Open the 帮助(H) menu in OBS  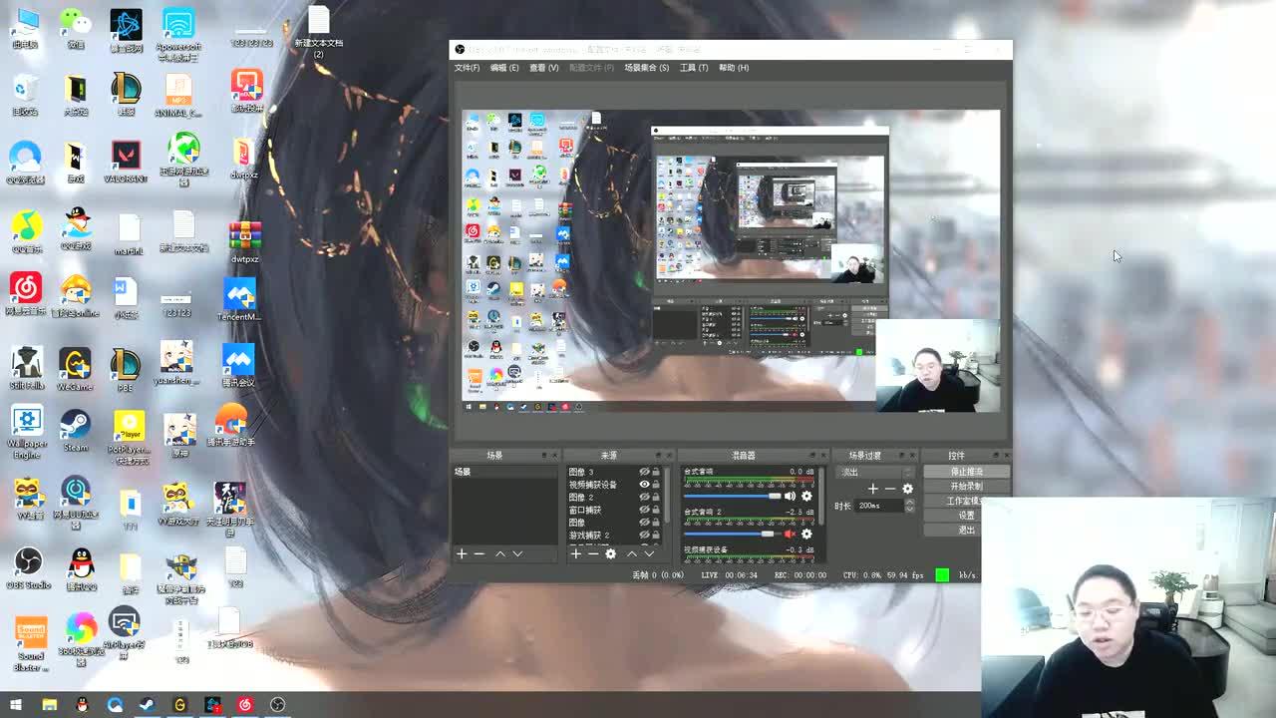point(734,68)
